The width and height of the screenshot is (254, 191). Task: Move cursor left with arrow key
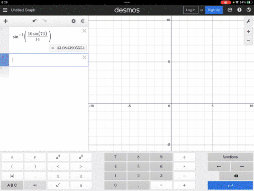[219, 167]
